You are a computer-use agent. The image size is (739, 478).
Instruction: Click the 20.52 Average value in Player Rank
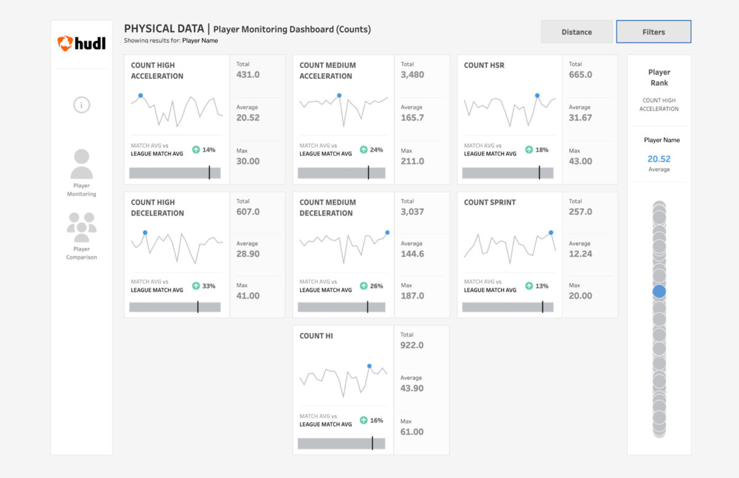[659, 159]
